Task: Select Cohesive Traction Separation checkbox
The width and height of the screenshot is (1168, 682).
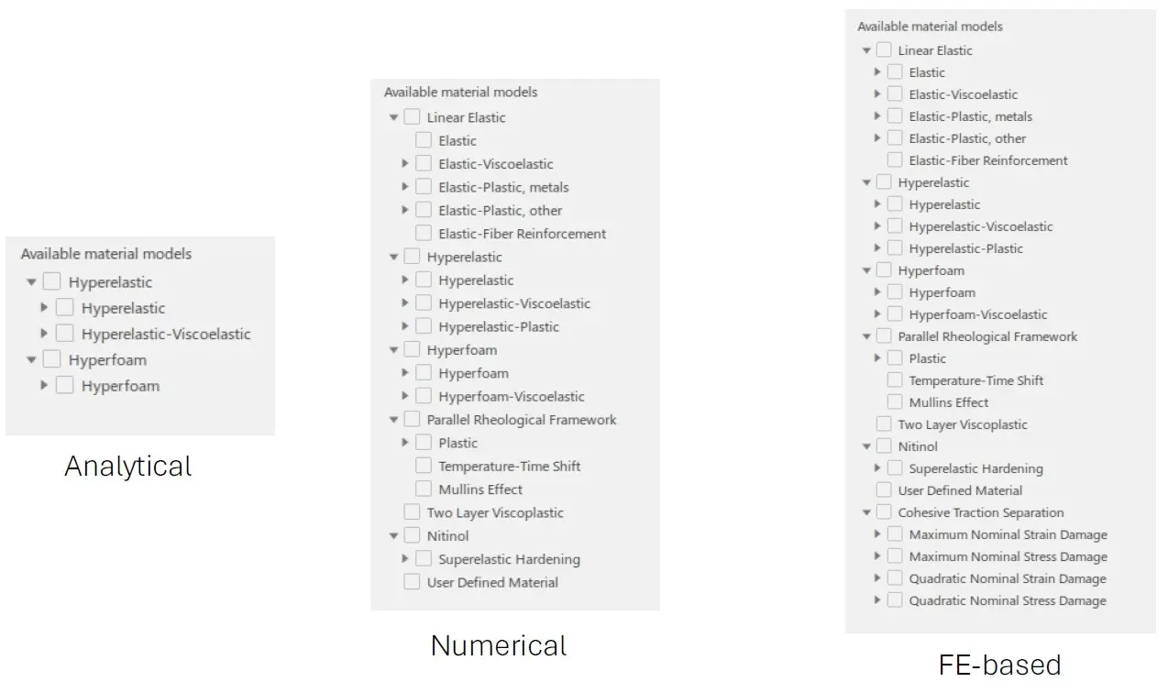Action: (884, 511)
